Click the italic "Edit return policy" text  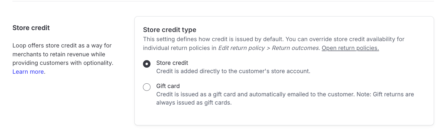[x=241, y=48]
